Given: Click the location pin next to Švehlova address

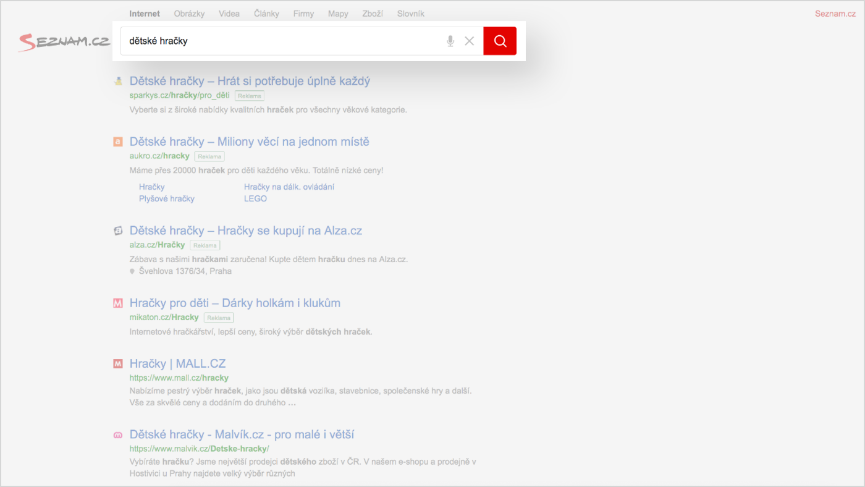Looking at the screenshot, I should 132,271.
